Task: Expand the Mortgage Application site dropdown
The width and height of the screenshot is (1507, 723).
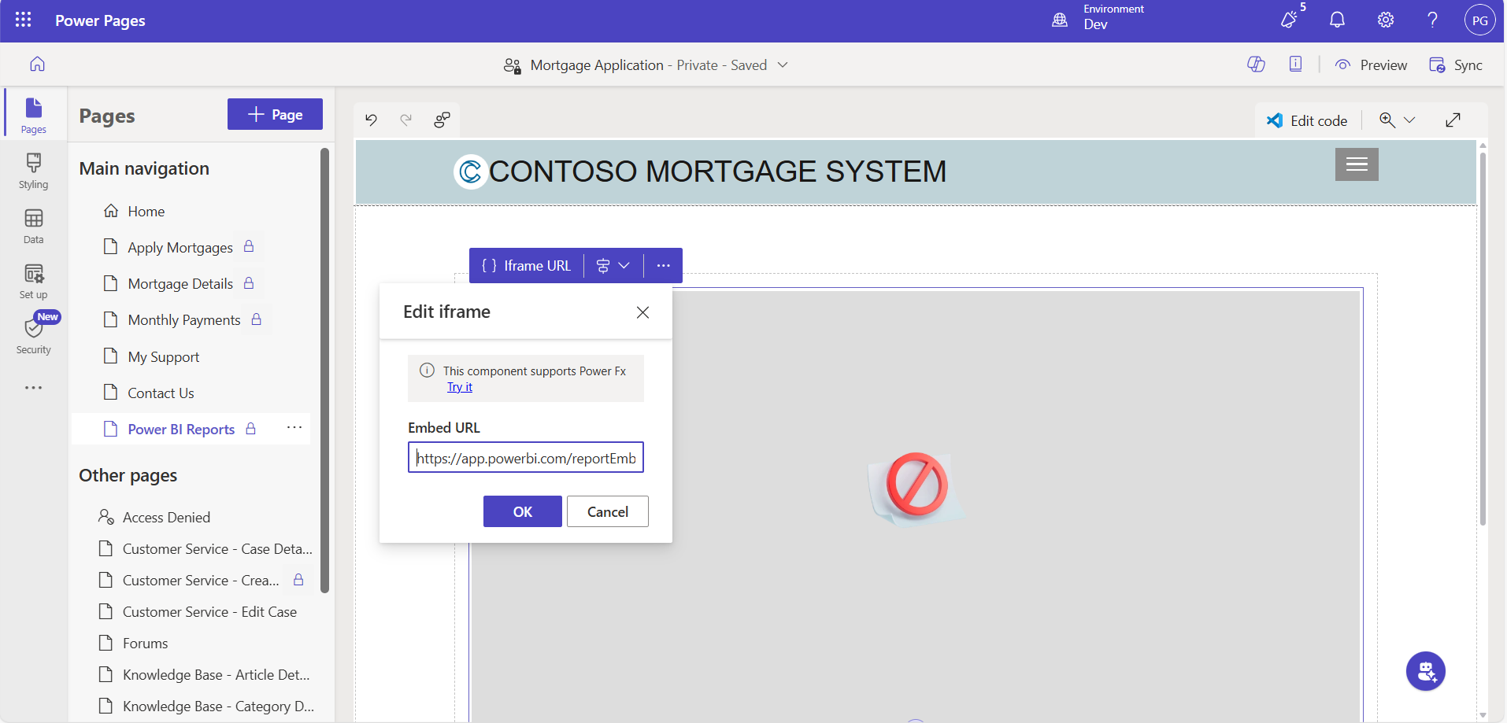Action: (783, 65)
